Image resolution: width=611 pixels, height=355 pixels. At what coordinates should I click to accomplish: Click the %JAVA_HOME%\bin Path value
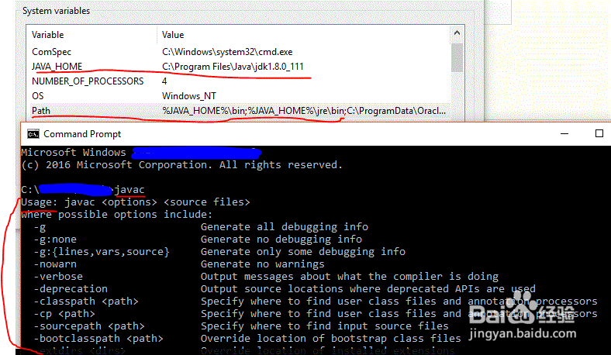[303, 111]
